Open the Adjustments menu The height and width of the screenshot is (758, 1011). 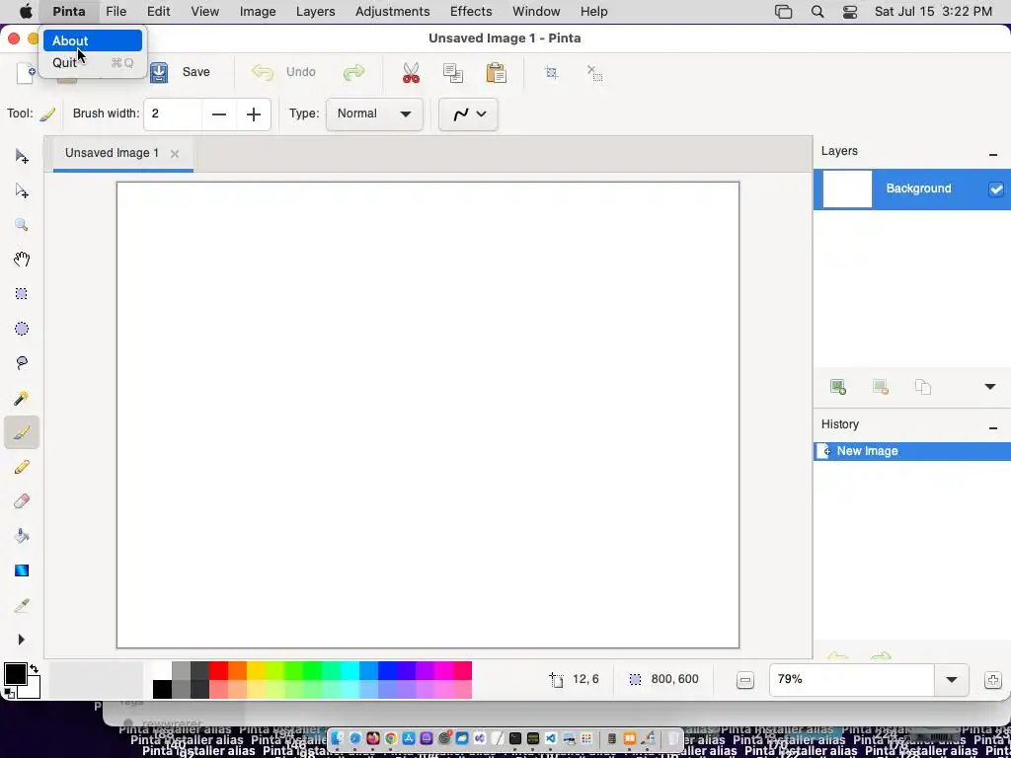[x=393, y=12]
